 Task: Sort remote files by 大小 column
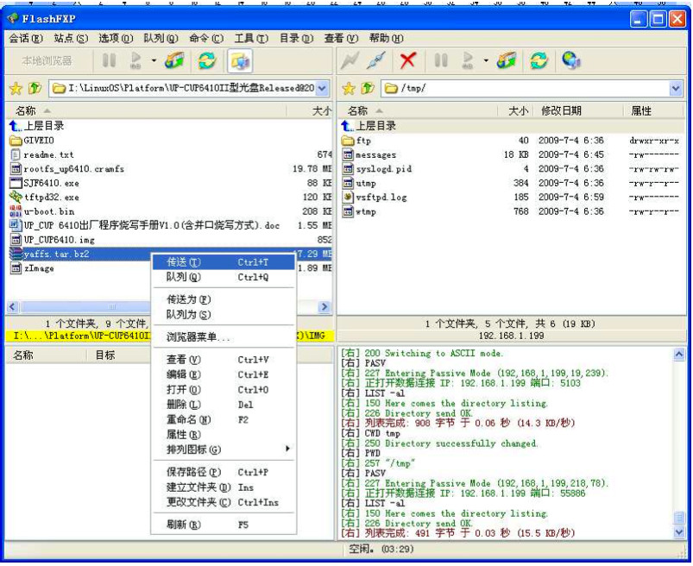point(515,111)
